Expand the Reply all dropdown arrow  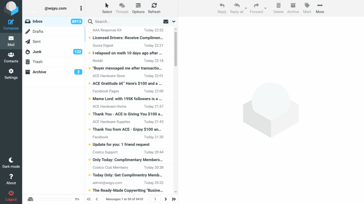(246, 8)
